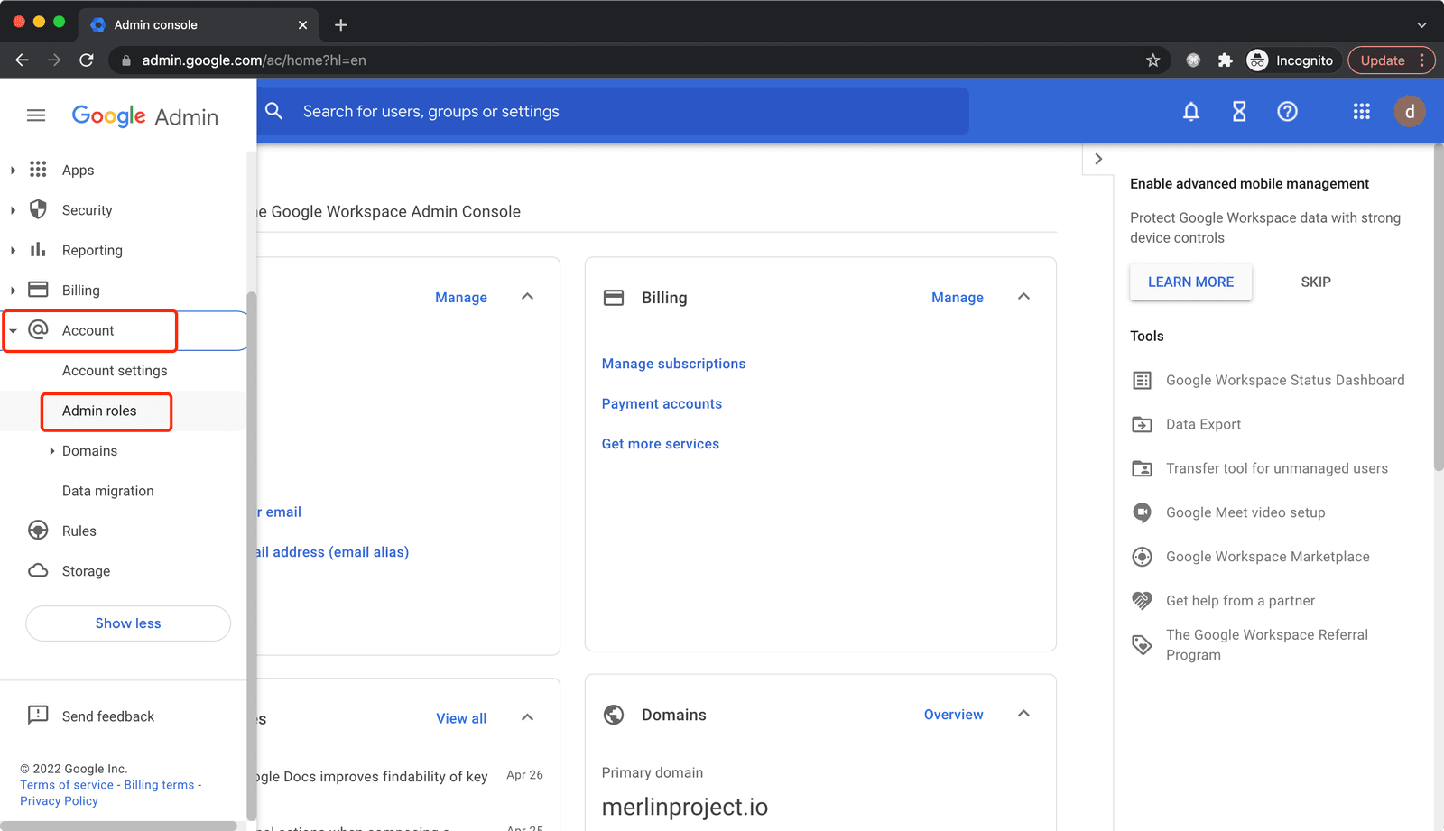This screenshot has width=1444, height=831.
Task: Click View all on the bottom-left card
Action: click(x=461, y=718)
